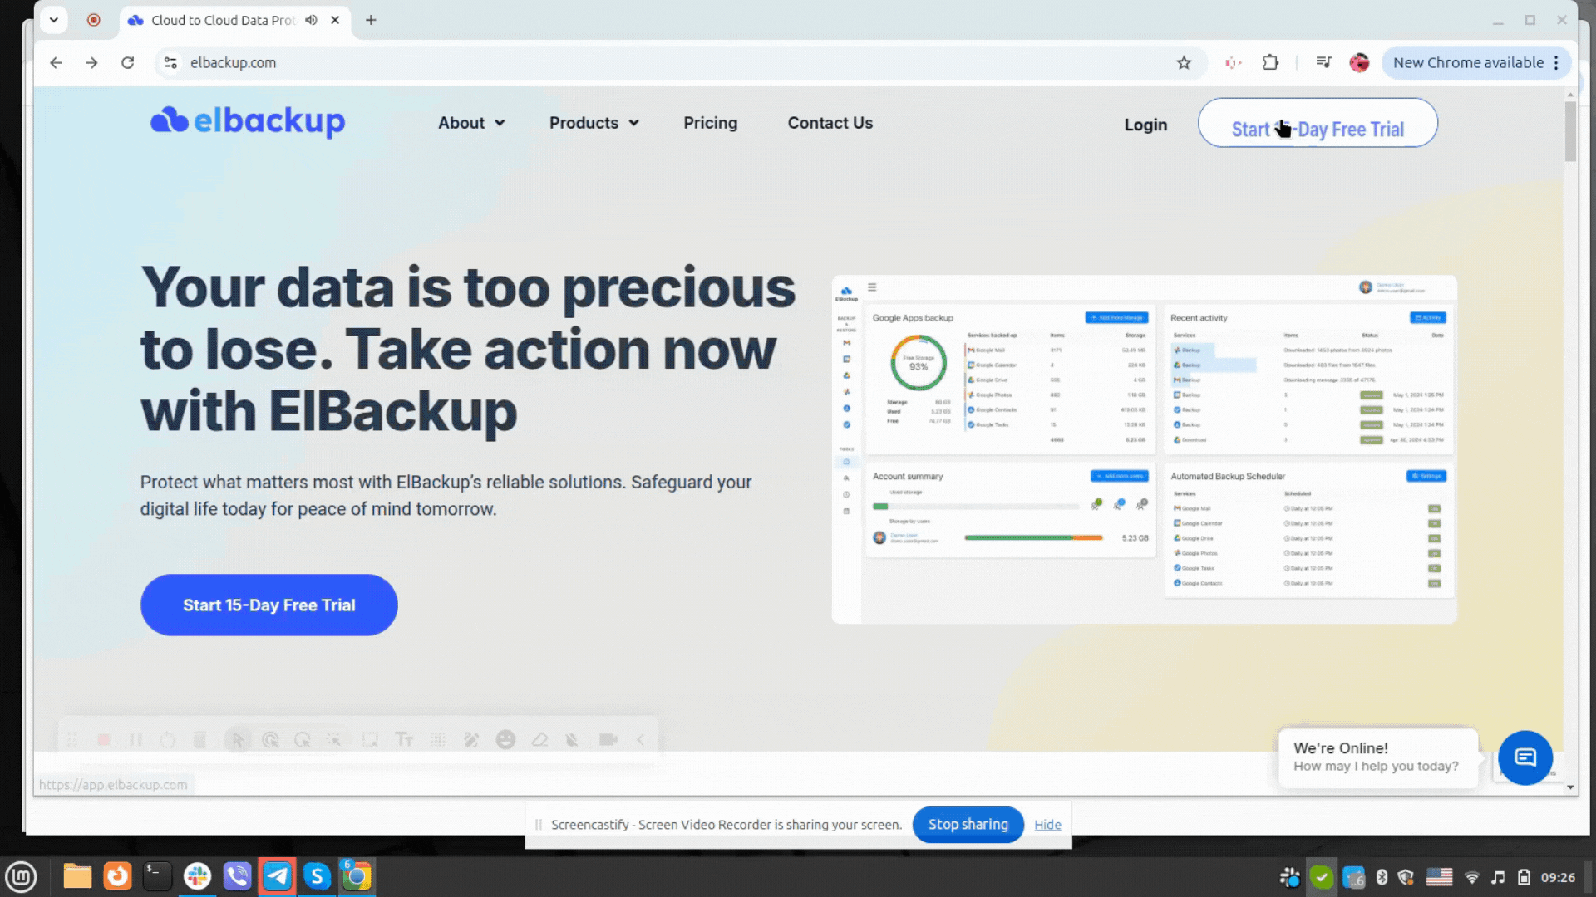Open the Wi-Fi network tray icon
This screenshot has height=897, width=1596.
(x=1472, y=877)
